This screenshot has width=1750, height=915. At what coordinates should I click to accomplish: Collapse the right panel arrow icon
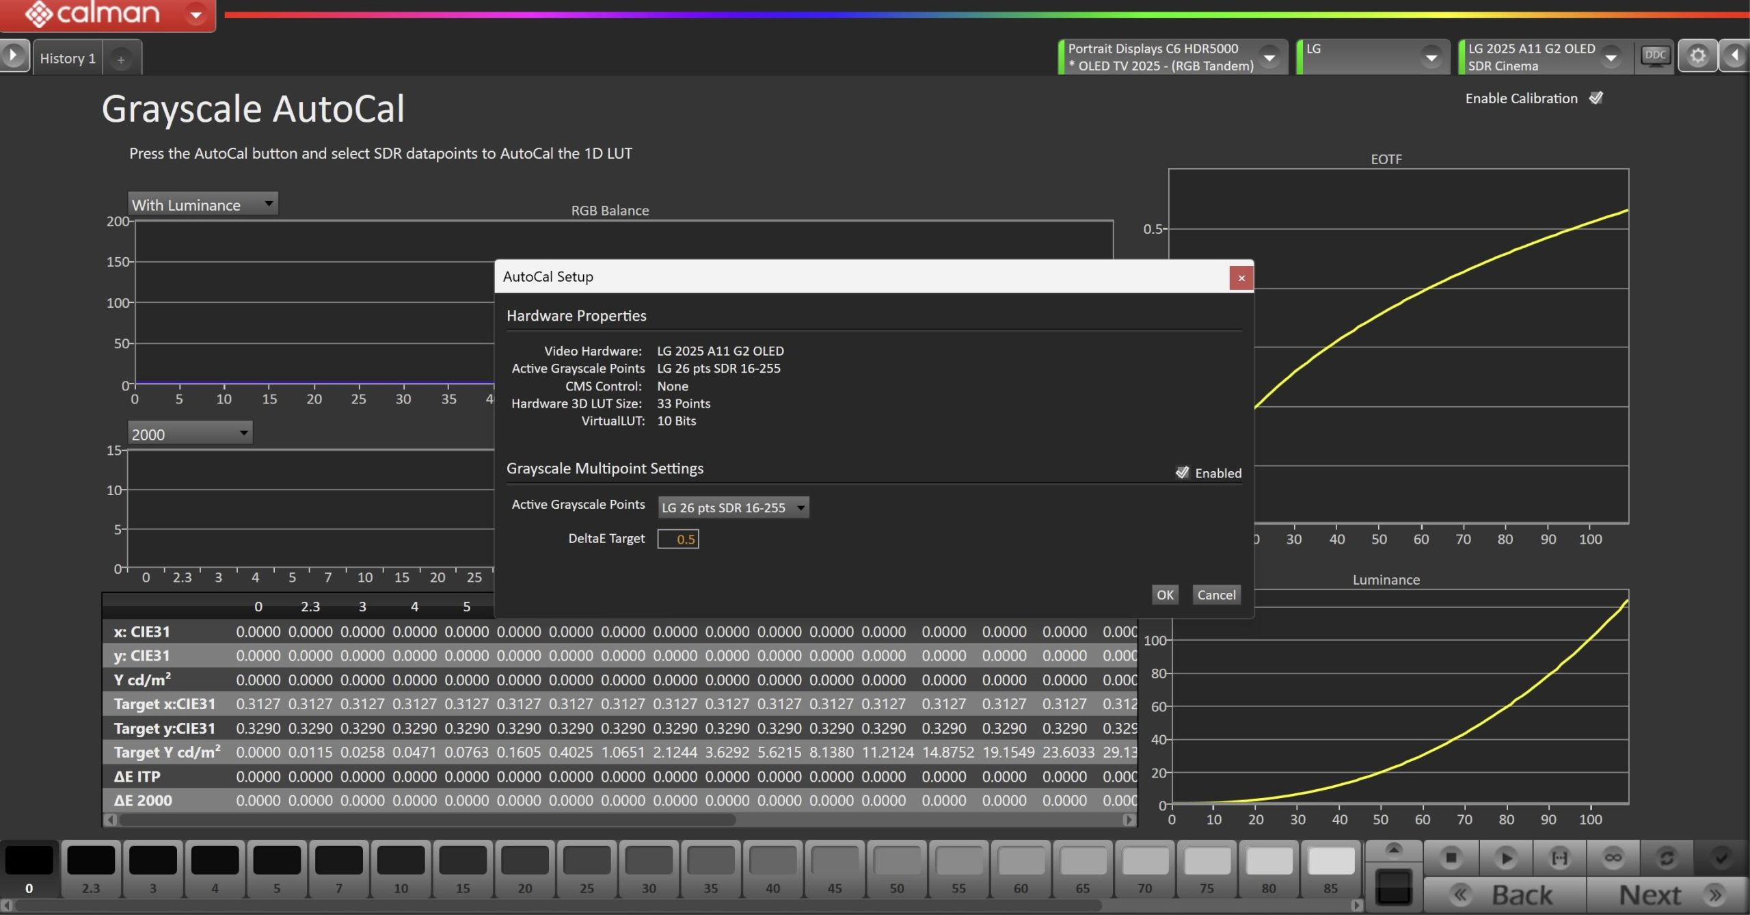click(1735, 55)
